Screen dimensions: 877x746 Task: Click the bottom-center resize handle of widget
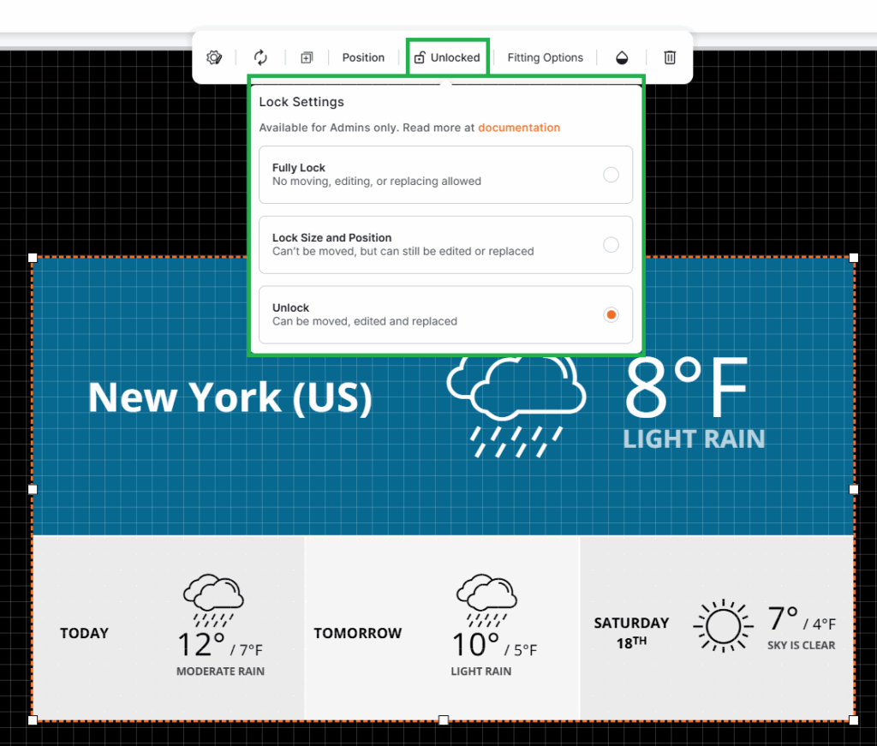coord(444,720)
